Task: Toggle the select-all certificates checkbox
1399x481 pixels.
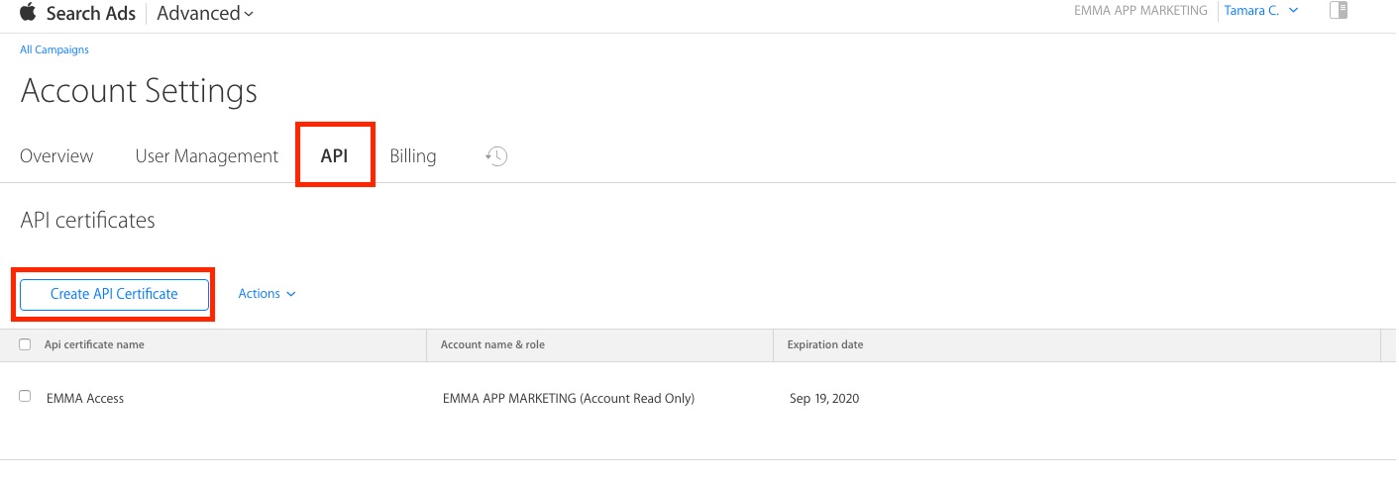Action: click(x=25, y=344)
